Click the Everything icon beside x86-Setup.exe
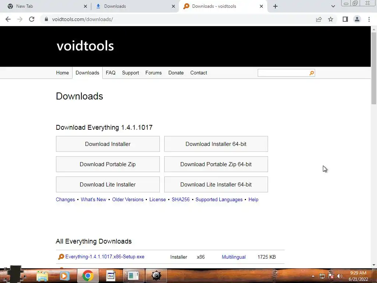The height and width of the screenshot is (283, 377). 61,257
